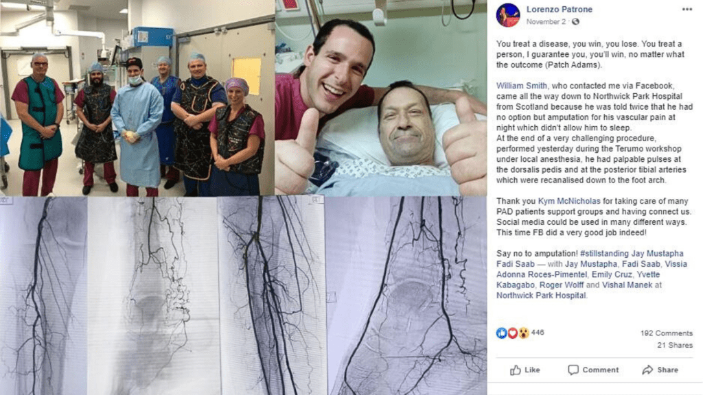703x395 pixels.
Task: Click the November 2 post timestamp
Action: point(546,21)
